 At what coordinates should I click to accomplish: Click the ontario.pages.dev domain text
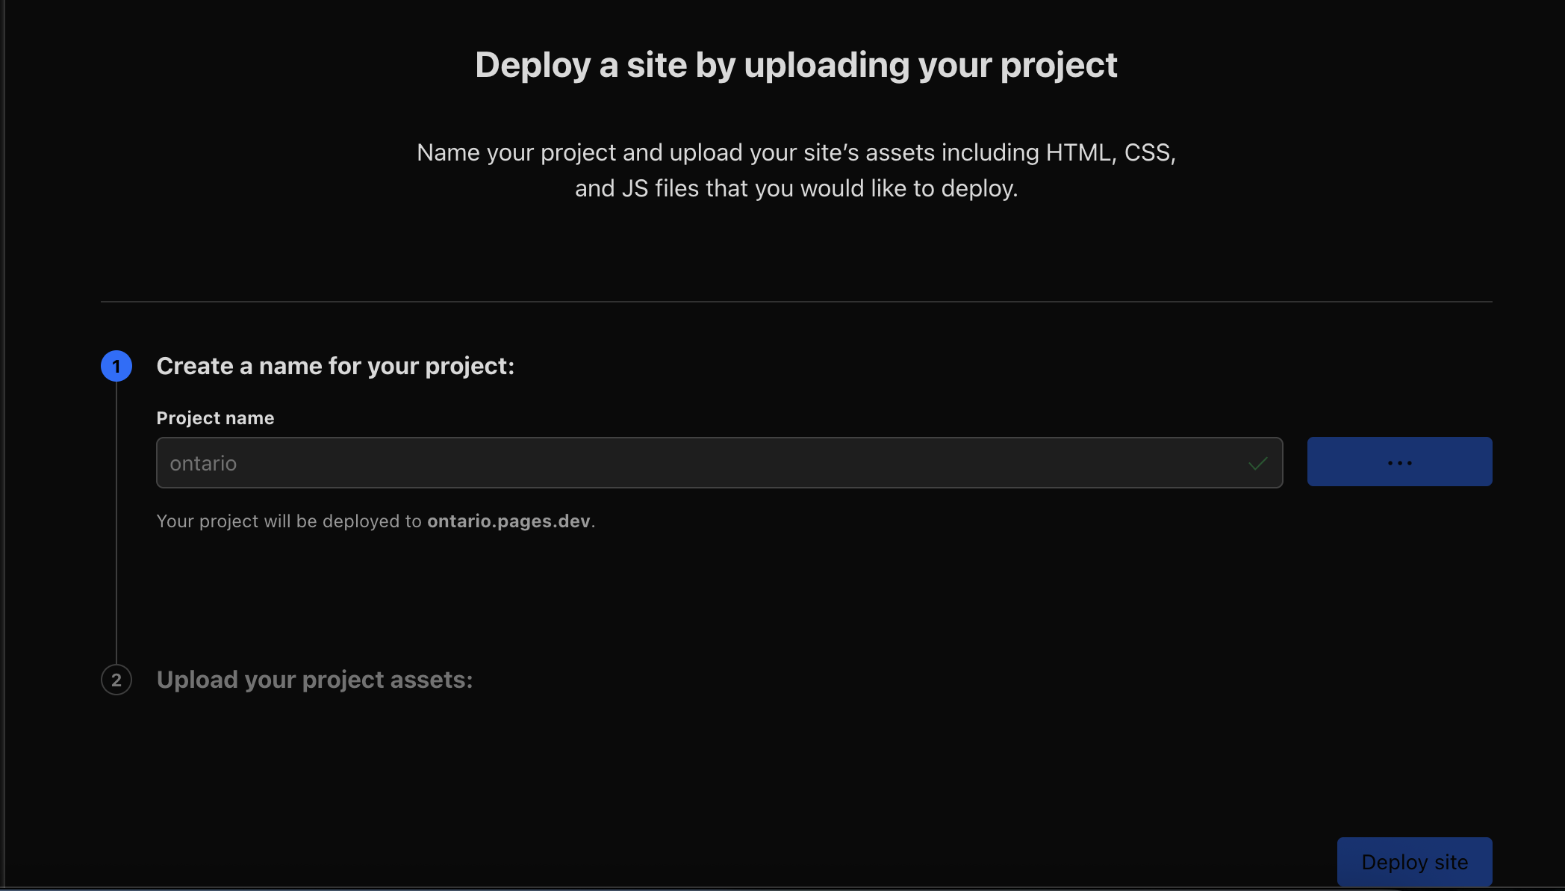(508, 521)
